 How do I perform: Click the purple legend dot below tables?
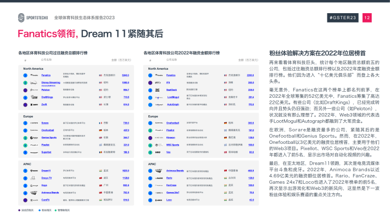click(x=19, y=210)
